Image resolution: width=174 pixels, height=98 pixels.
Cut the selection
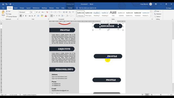[x=8, y=11]
